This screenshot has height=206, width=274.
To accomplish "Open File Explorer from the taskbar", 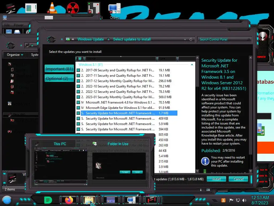I will (x=89, y=200).
